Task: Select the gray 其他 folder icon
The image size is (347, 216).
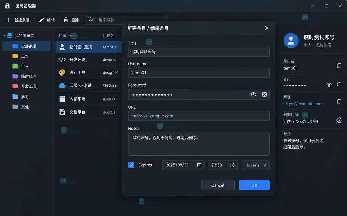Action: point(15,107)
